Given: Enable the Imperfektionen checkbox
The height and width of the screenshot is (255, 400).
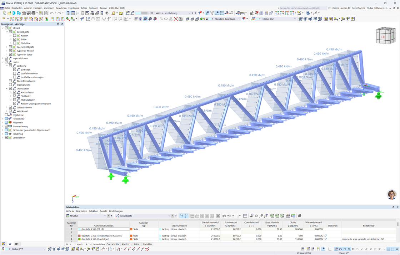Looking at the screenshot, I should click(x=5, y=58).
